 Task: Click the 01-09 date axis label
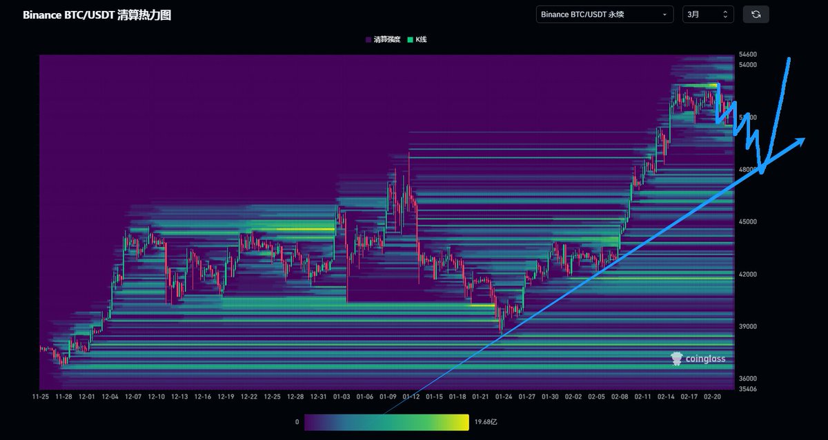pyautogui.click(x=388, y=397)
